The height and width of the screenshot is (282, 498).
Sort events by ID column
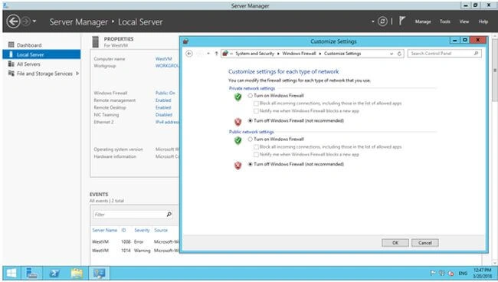[x=123, y=230]
